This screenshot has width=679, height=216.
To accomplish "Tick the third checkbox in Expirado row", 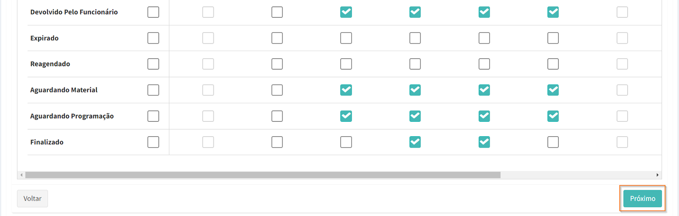I will coord(277,38).
